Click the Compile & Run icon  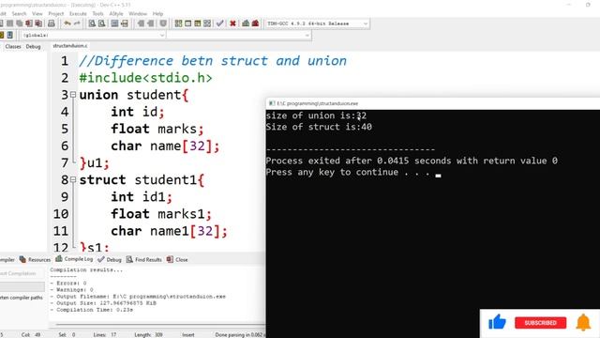198,23
